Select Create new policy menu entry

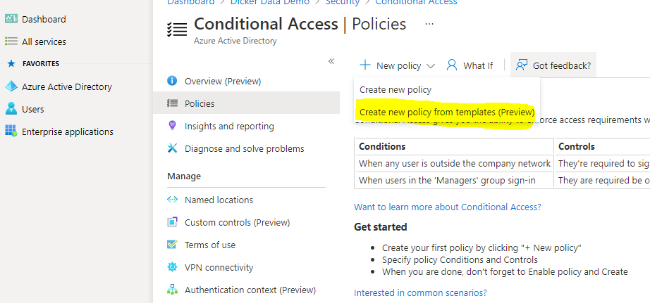395,90
